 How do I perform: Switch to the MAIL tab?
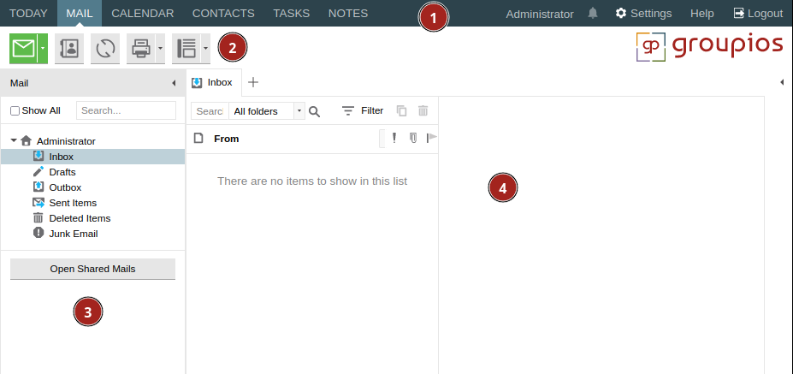pyautogui.click(x=80, y=13)
